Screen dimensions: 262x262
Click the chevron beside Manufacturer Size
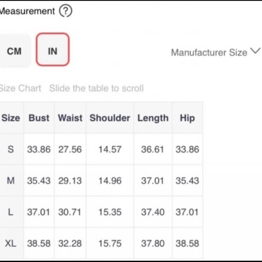coord(255,51)
